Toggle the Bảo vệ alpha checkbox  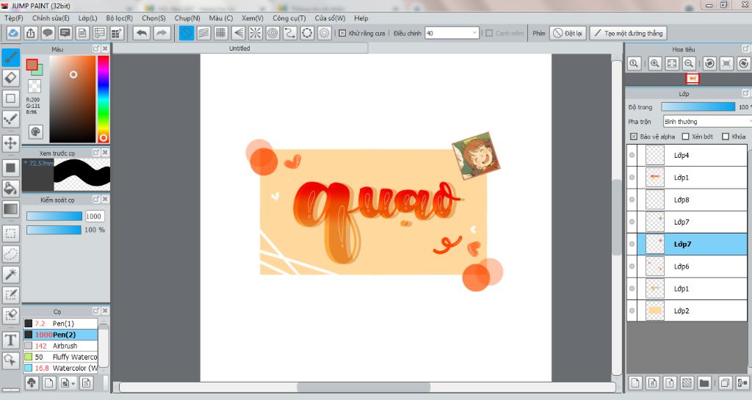pyautogui.click(x=634, y=137)
